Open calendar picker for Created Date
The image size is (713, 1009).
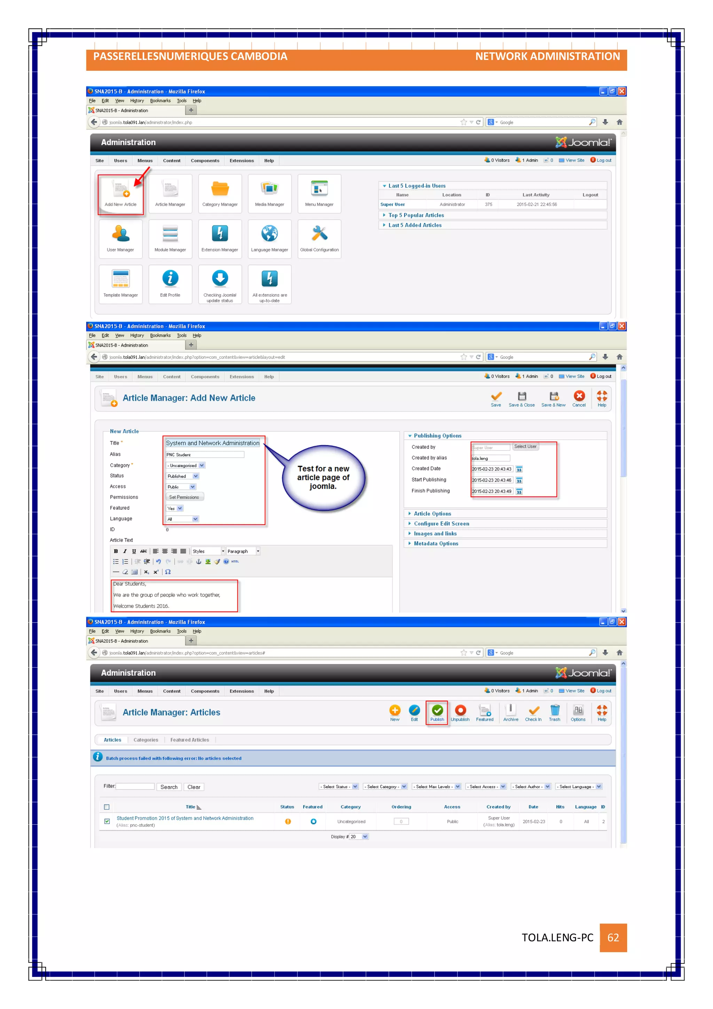519,469
